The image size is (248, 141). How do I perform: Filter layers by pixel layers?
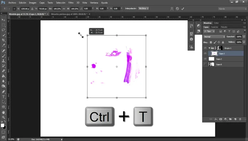click(x=221, y=31)
